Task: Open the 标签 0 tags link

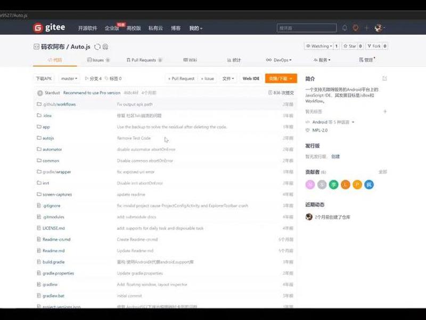Action: point(113,78)
